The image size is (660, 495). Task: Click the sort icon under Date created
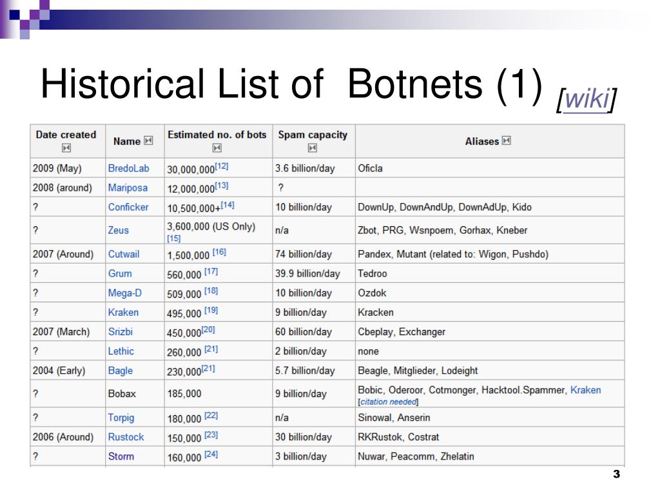click(x=66, y=148)
